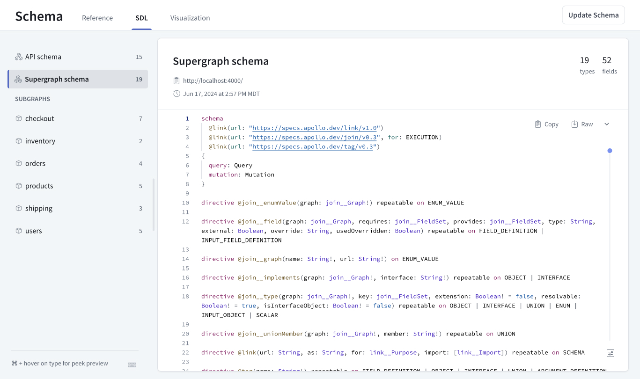This screenshot has height=379, width=640.
Task: Click the Schema page title
Action: (x=39, y=16)
